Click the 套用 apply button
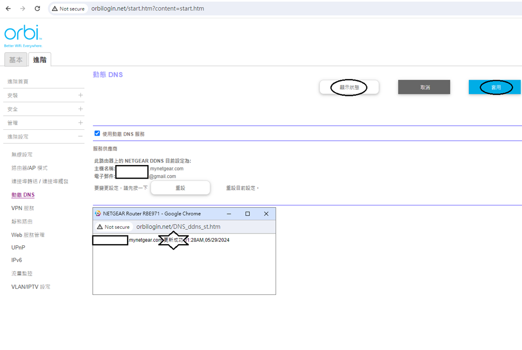Viewport: 522px width, 350px height. coord(495,87)
